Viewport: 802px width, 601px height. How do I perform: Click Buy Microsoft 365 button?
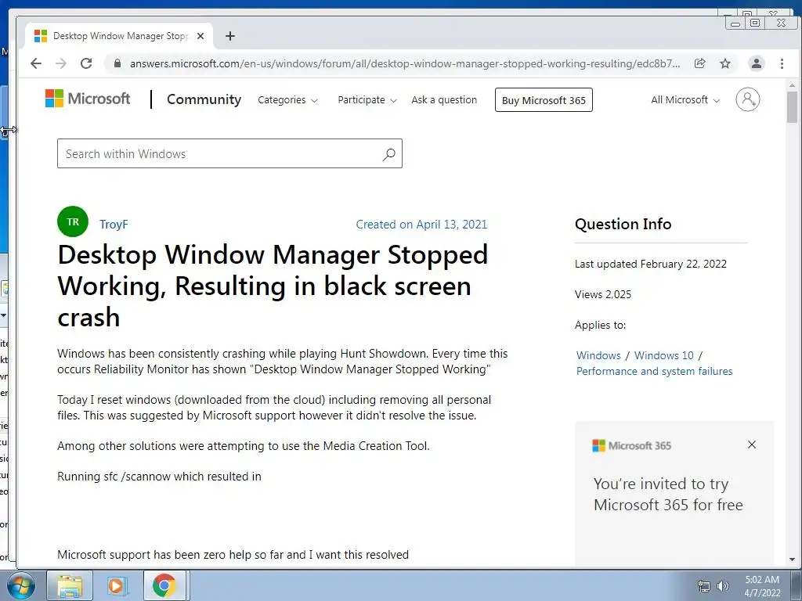tap(544, 100)
